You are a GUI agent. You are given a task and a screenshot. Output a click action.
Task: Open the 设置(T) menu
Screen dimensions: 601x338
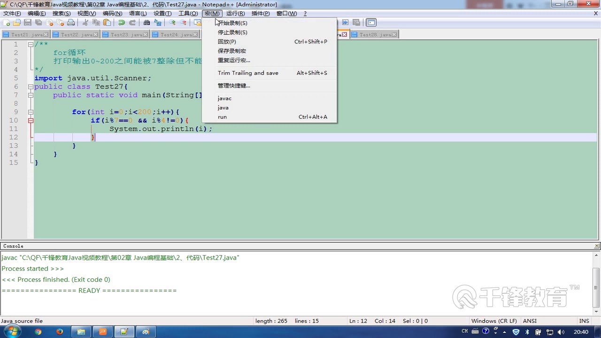[x=162, y=14]
